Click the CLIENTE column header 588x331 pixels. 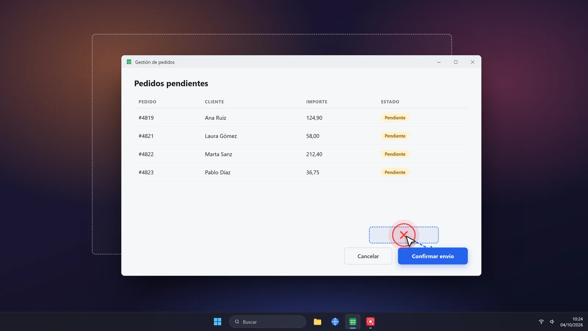pyautogui.click(x=214, y=102)
